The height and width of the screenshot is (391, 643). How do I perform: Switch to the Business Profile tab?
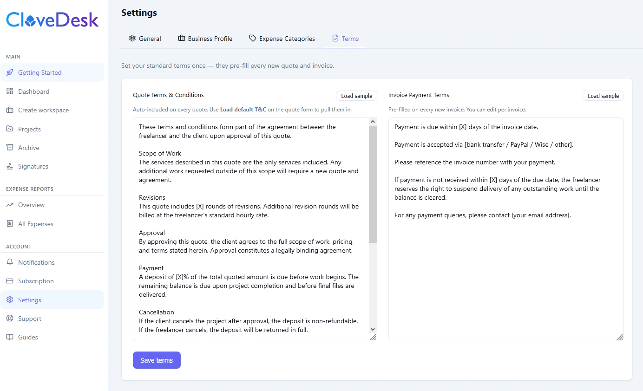(x=205, y=39)
